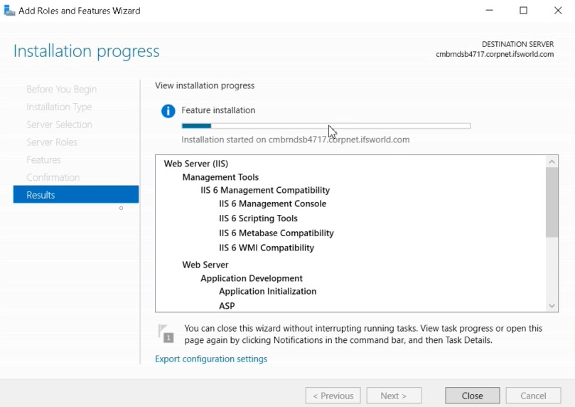Click the Feature installation label
575x407 pixels.
[x=218, y=110]
